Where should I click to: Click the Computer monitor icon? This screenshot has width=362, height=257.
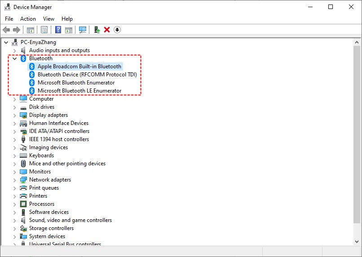[23, 99]
